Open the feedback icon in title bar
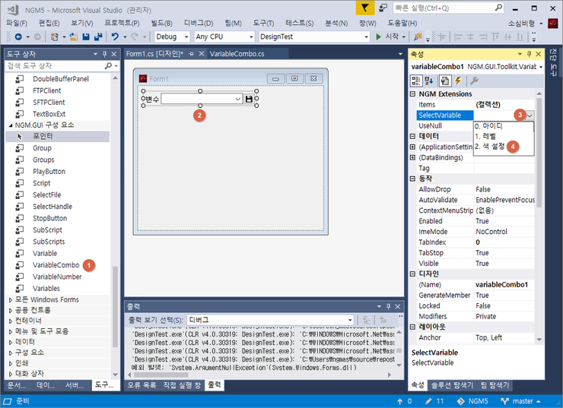 coord(383,8)
